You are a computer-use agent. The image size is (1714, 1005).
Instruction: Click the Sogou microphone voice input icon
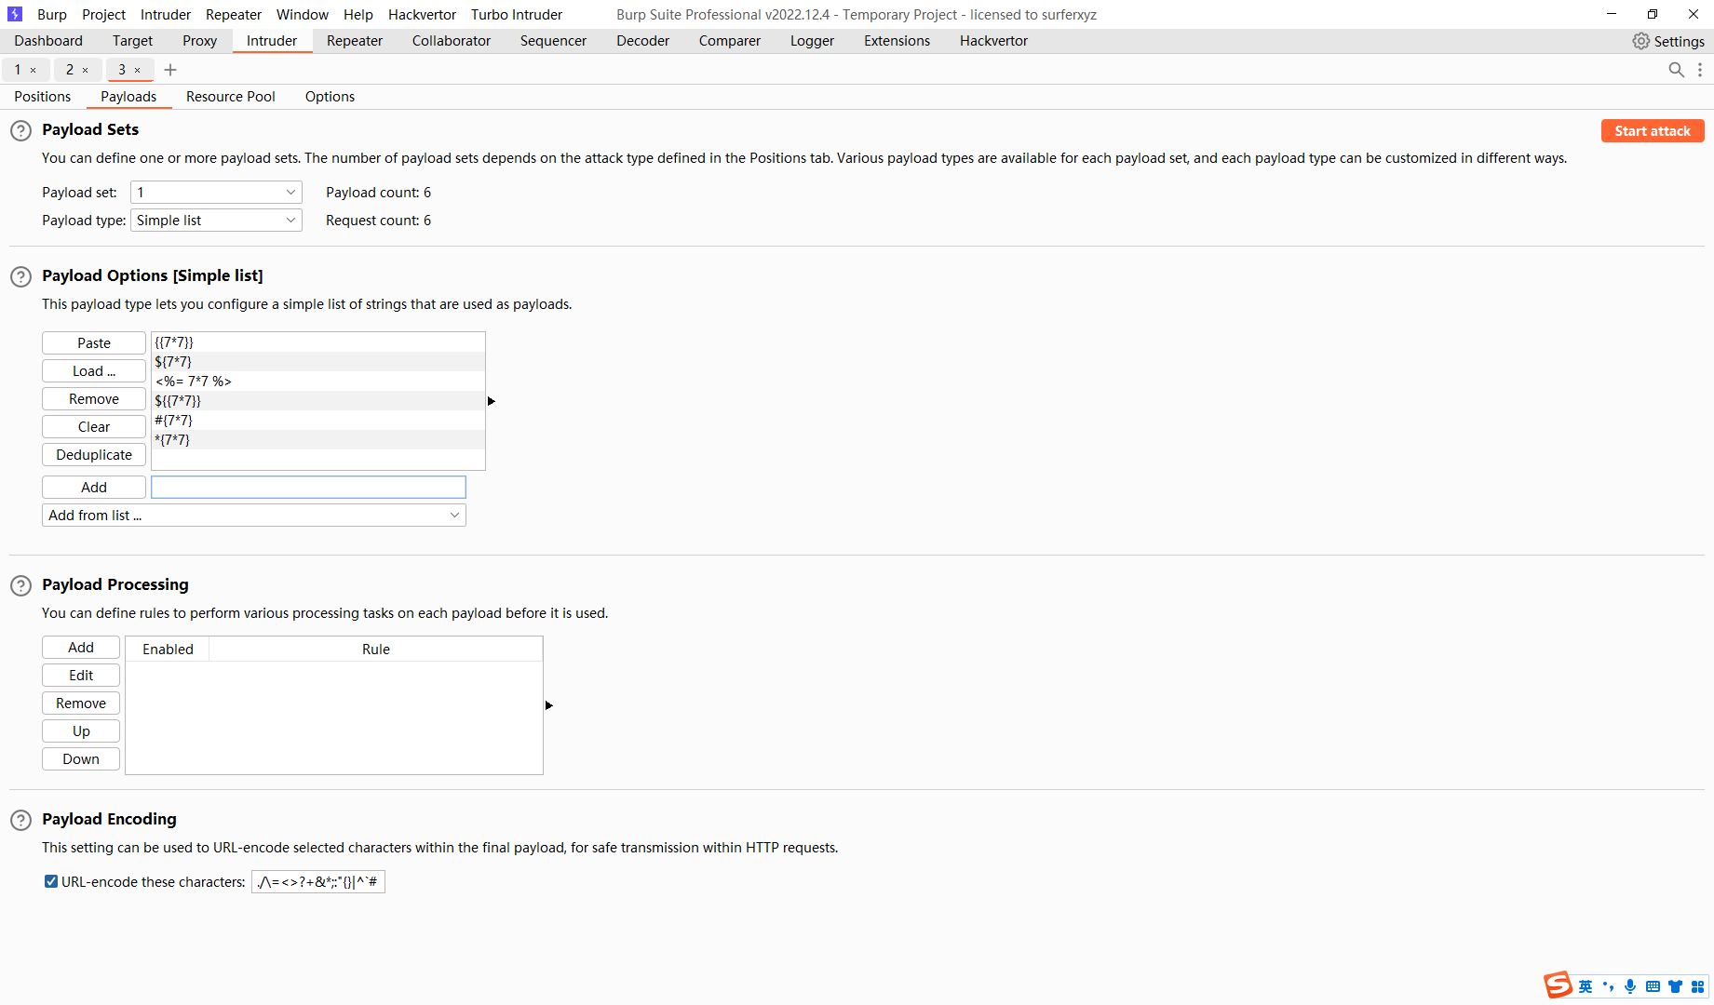[1630, 986]
